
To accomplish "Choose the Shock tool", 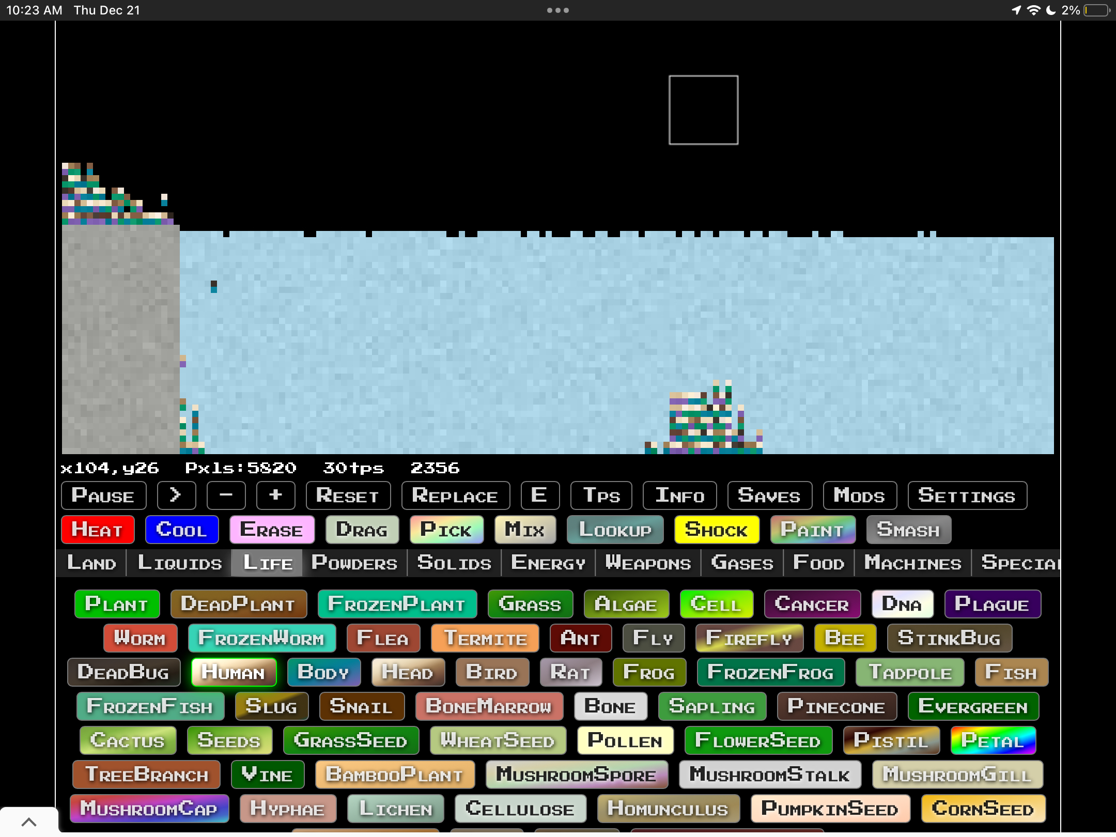I will (x=716, y=530).
